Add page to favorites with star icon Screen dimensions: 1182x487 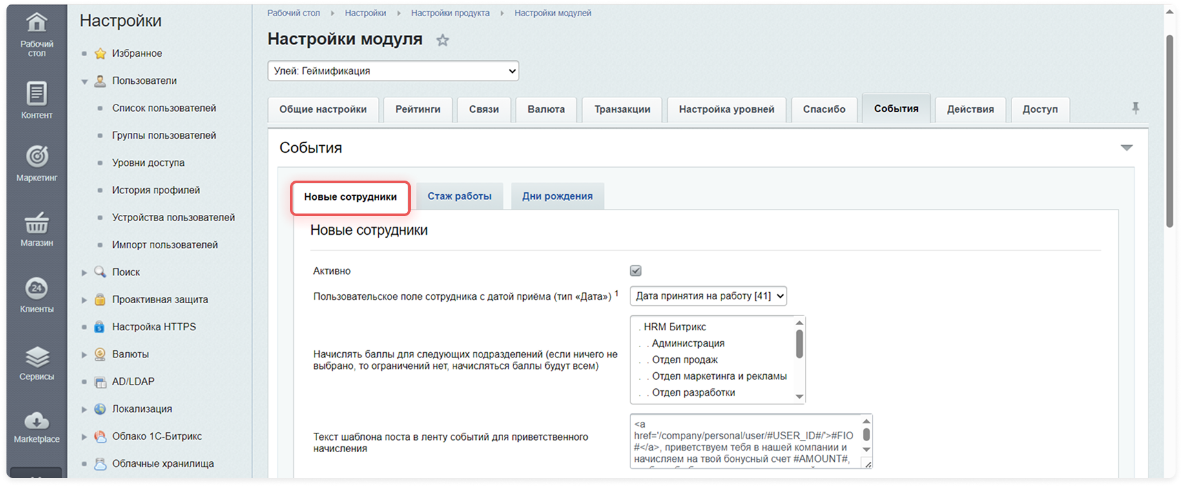click(442, 40)
